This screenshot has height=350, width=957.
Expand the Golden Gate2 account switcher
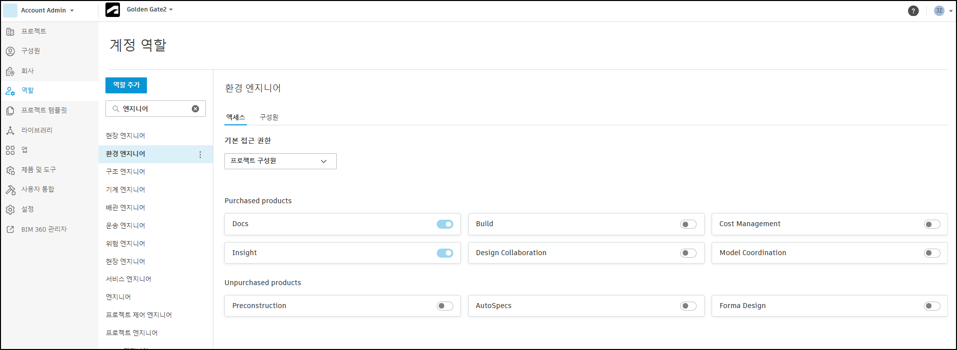pyautogui.click(x=149, y=9)
